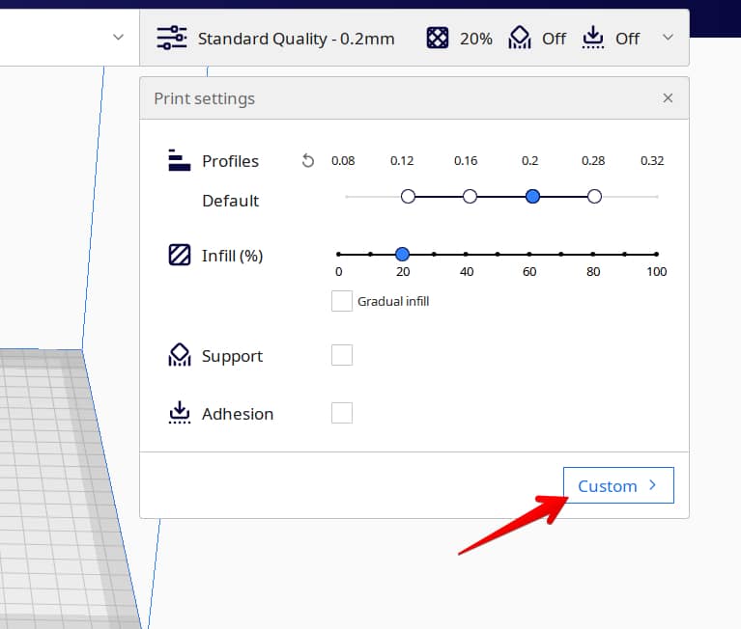Viewport: 741px width, 629px height.
Task: Set infill slider to 0
Action: pyautogui.click(x=338, y=255)
